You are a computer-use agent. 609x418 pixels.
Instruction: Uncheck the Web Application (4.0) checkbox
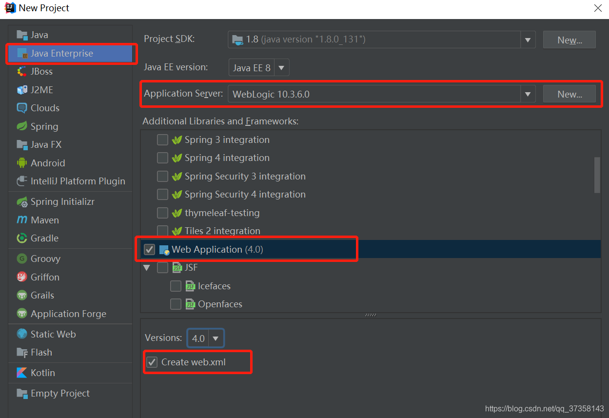click(x=149, y=250)
